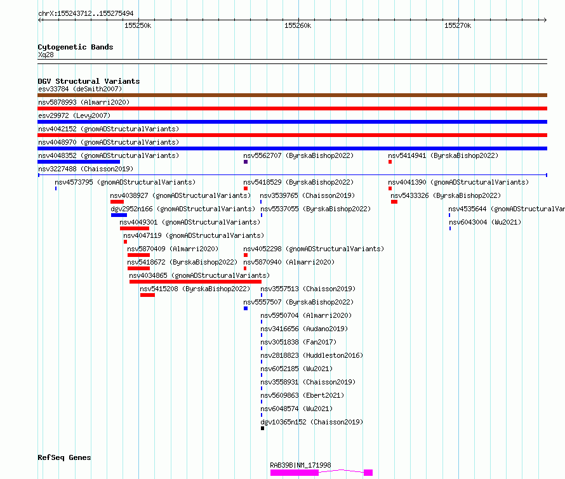Open nsv2818823 Huddleston2016 label
Viewport: 565px width, 479px height.
(x=312, y=355)
